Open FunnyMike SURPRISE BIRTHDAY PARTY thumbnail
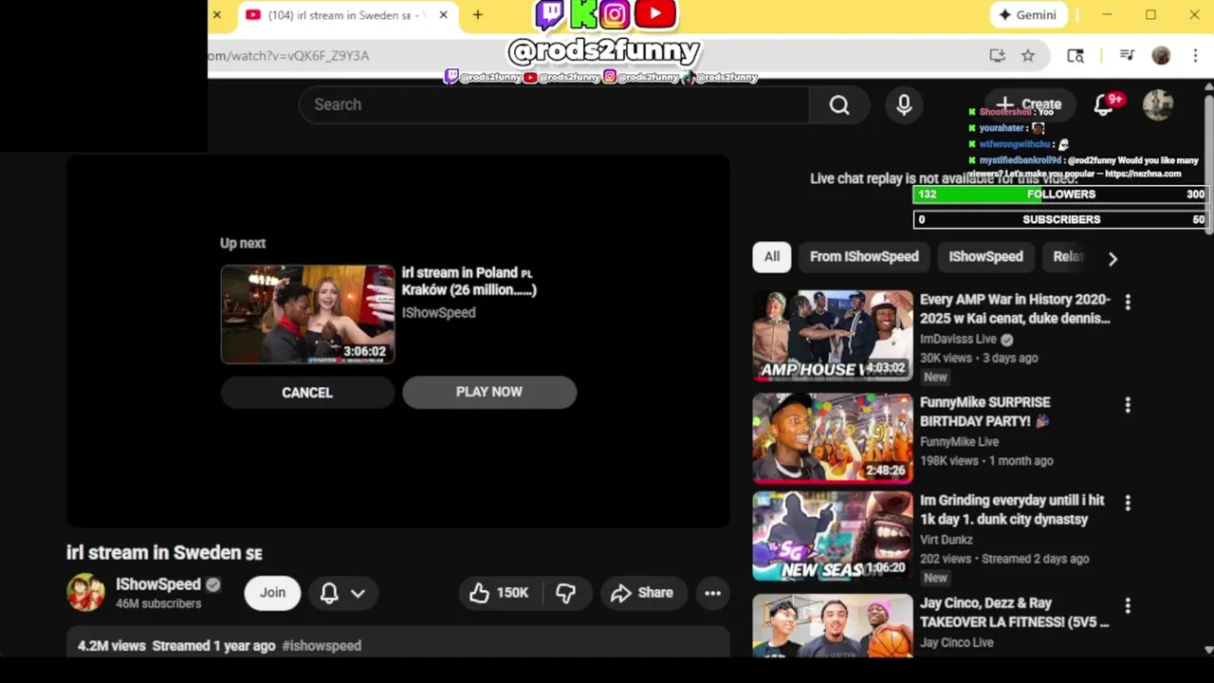 (x=833, y=438)
